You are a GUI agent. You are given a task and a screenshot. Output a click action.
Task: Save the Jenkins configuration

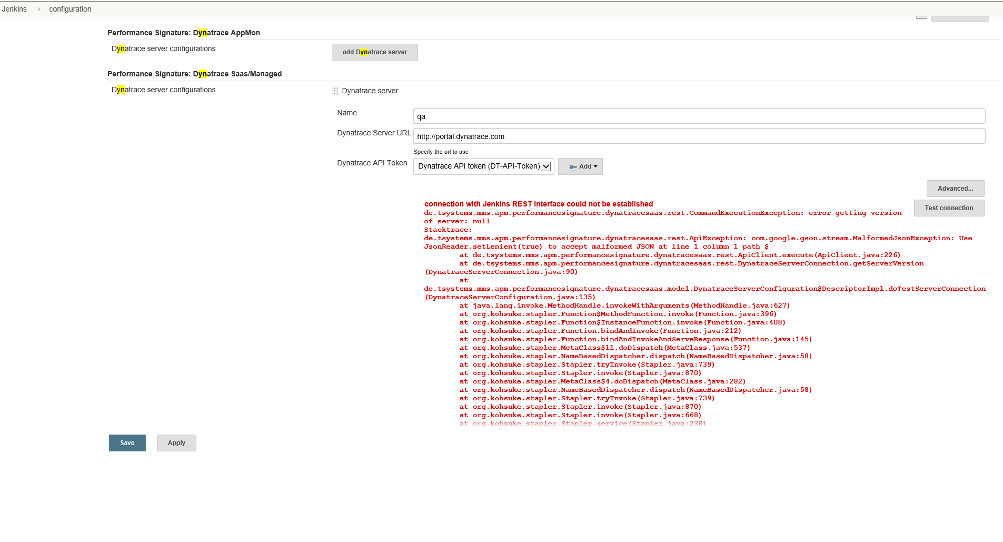click(127, 443)
